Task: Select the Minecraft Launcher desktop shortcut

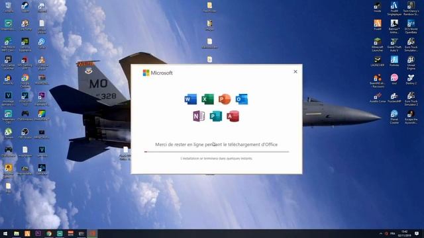Action: tap(378, 44)
